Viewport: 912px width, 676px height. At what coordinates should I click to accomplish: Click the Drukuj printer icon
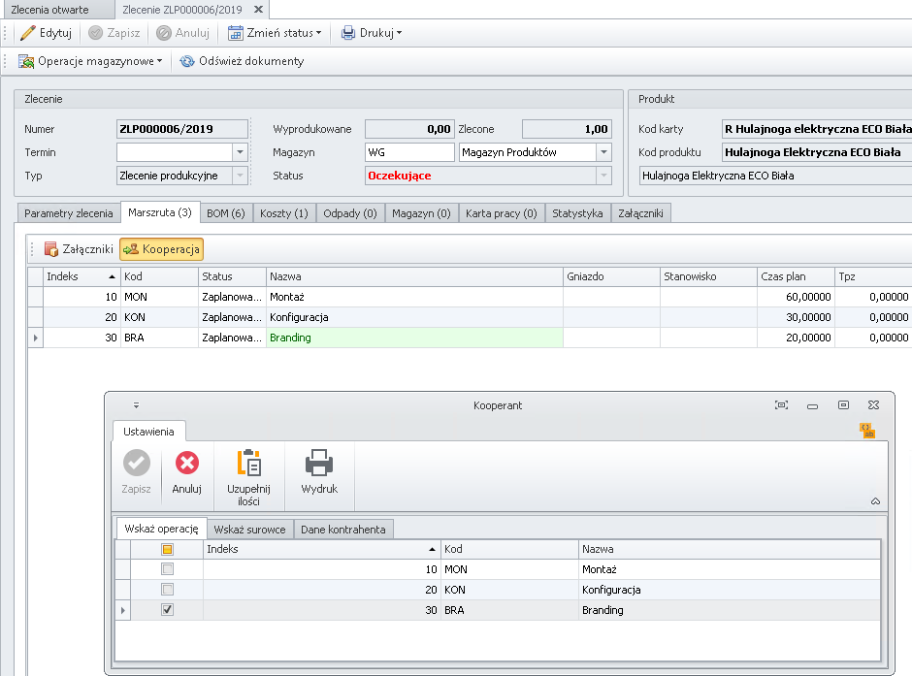(347, 33)
